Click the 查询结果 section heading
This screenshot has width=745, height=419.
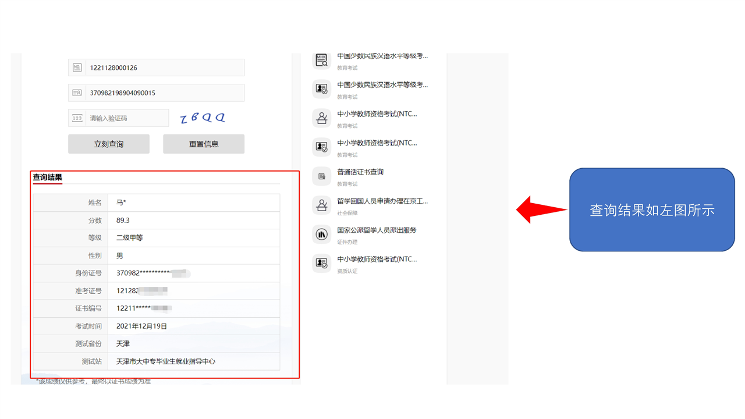[47, 177]
